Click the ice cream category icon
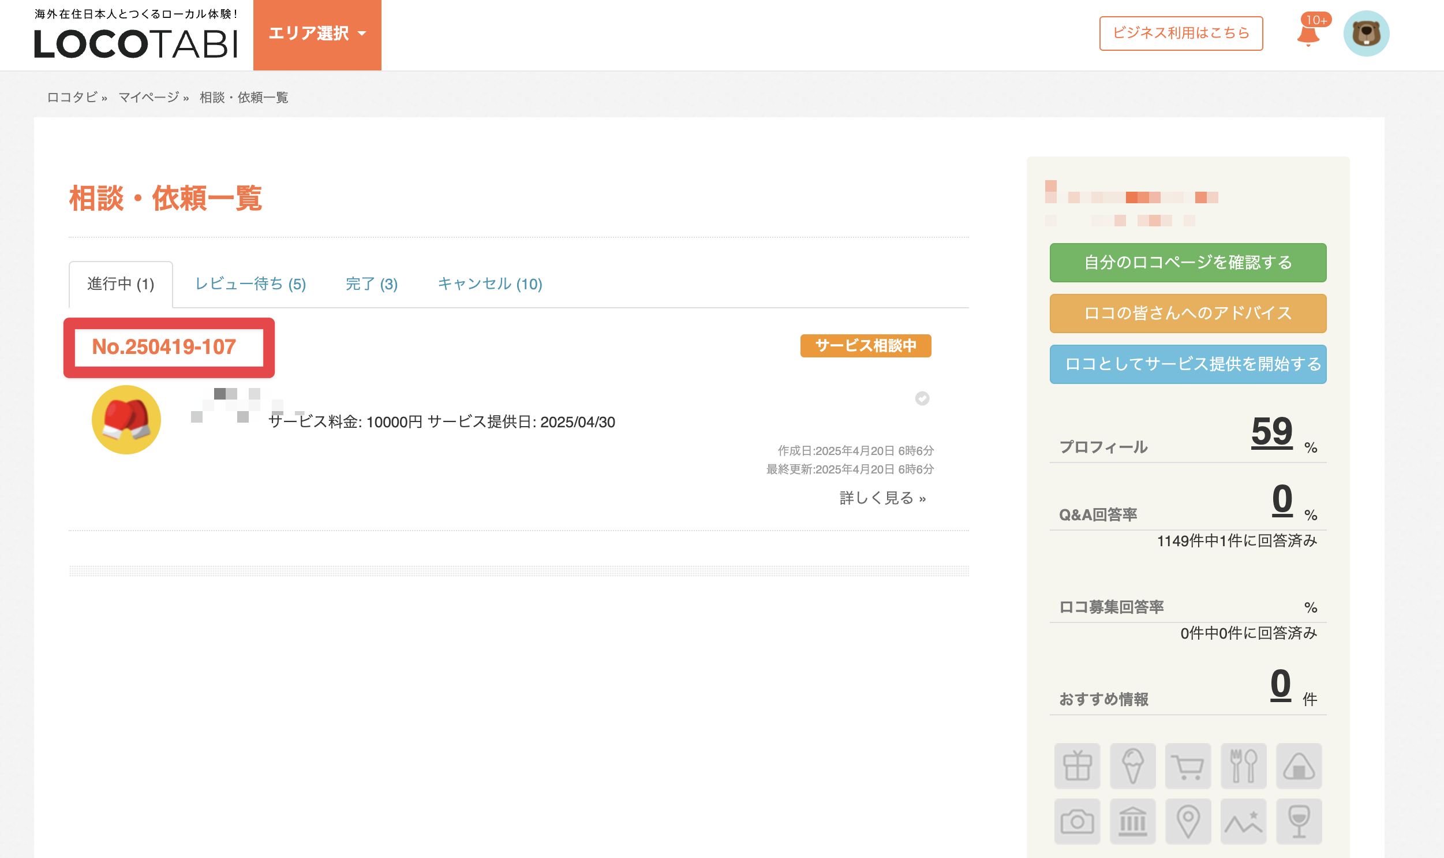1444x858 pixels. 1132,766
